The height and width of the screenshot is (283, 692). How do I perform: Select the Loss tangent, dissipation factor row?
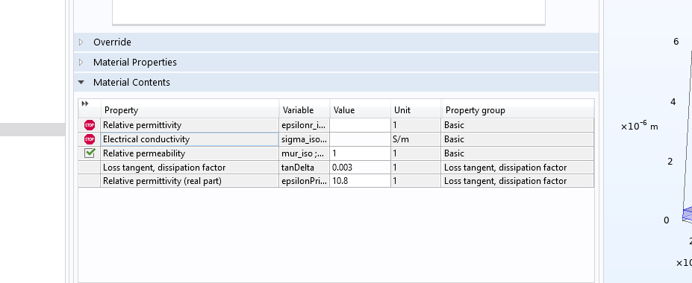point(336,168)
